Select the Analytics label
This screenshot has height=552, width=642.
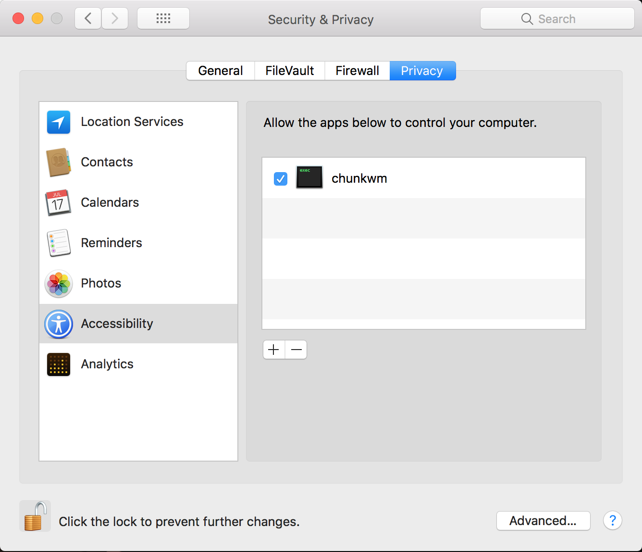point(107,364)
